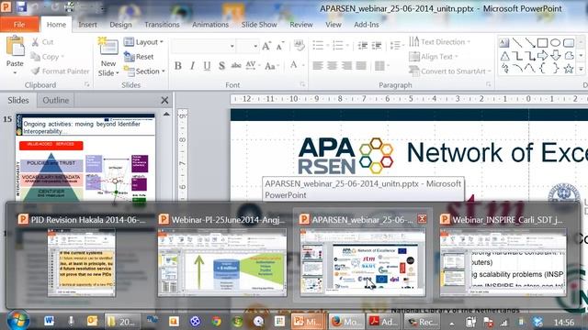Switch to the Insert tab
Screen dimensions: 588x330
coord(87,25)
